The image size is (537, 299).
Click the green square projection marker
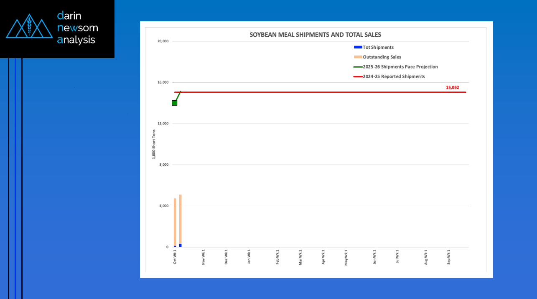(174, 103)
